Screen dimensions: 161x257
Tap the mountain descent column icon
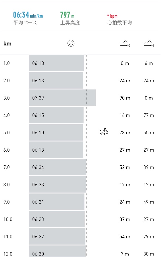tap(149, 43)
